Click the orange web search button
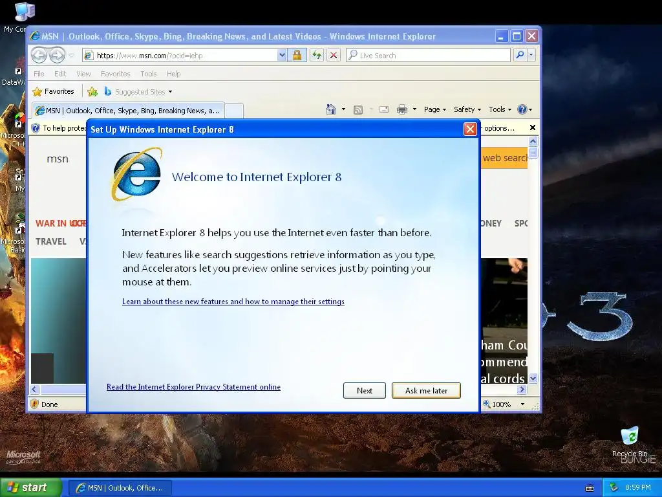 point(504,158)
